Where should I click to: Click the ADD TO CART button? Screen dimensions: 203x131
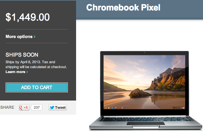point(37,87)
